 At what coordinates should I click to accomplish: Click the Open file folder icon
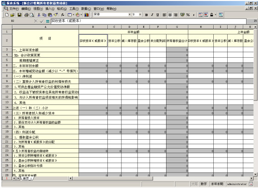[12, 15]
